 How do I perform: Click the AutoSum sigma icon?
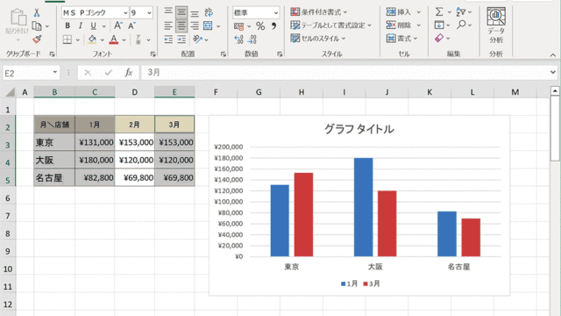coord(439,11)
